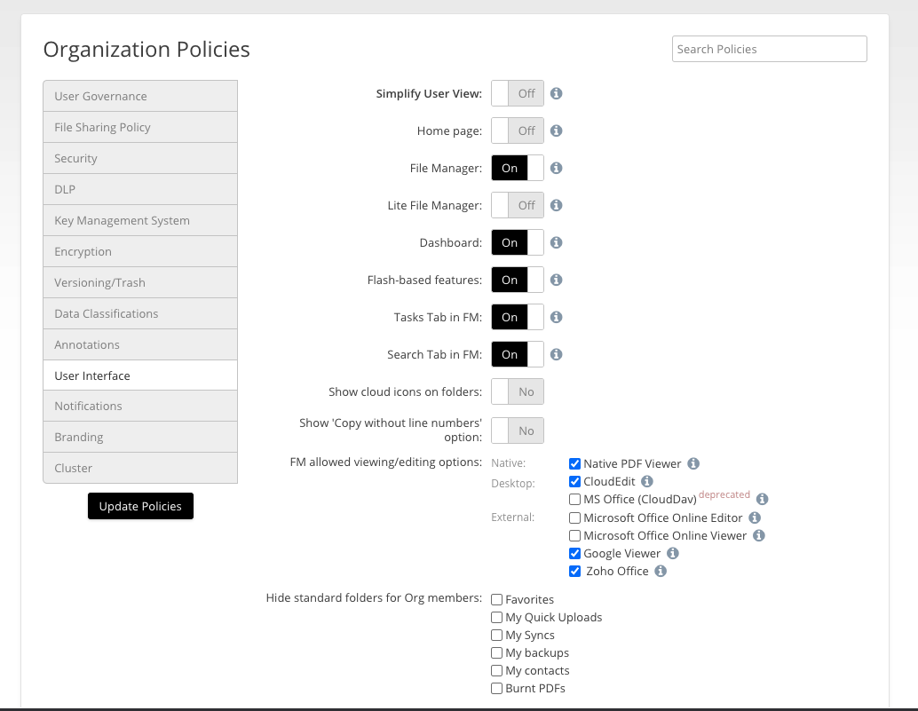Check the My Syncs checkbox
Viewport: 918px width, 711px height.
pos(496,636)
